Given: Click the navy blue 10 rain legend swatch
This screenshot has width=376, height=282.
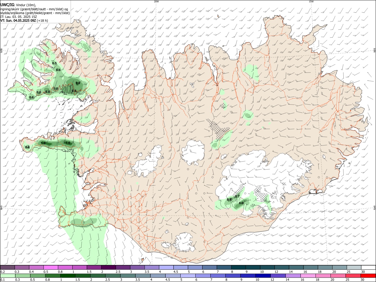Looking at the screenshot, I should click(x=263, y=276).
